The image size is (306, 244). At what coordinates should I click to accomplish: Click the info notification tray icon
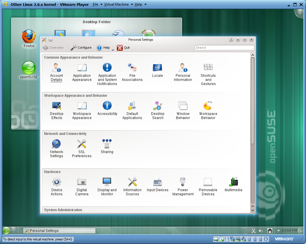tap(245, 231)
